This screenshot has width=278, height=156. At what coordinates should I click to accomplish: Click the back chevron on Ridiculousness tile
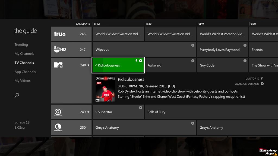[x=96, y=65]
